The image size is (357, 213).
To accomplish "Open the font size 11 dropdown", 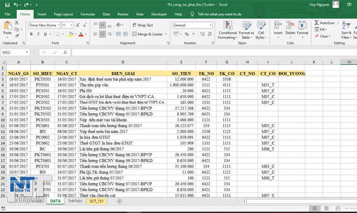I will click(x=71, y=25).
